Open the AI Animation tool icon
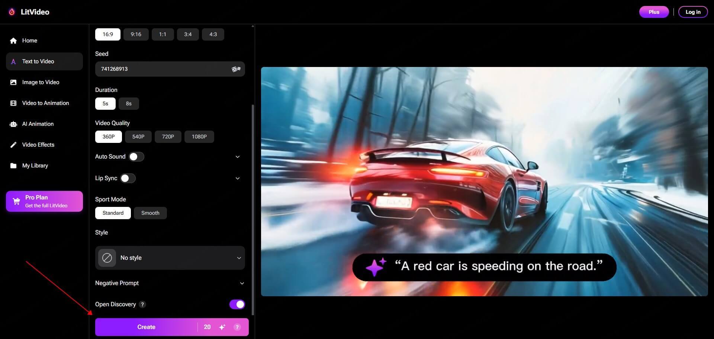This screenshot has height=339, width=714. click(13, 124)
